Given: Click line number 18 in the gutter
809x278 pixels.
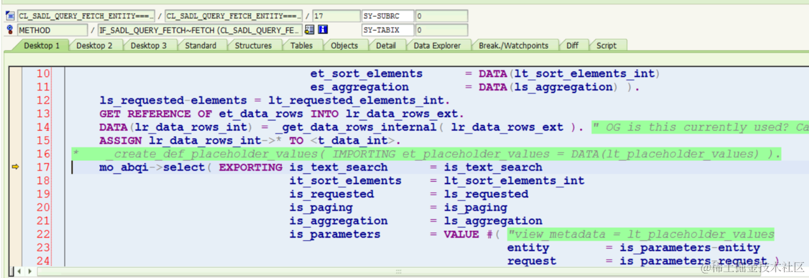Looking at the screenshot, I should (x=43, y=180).
